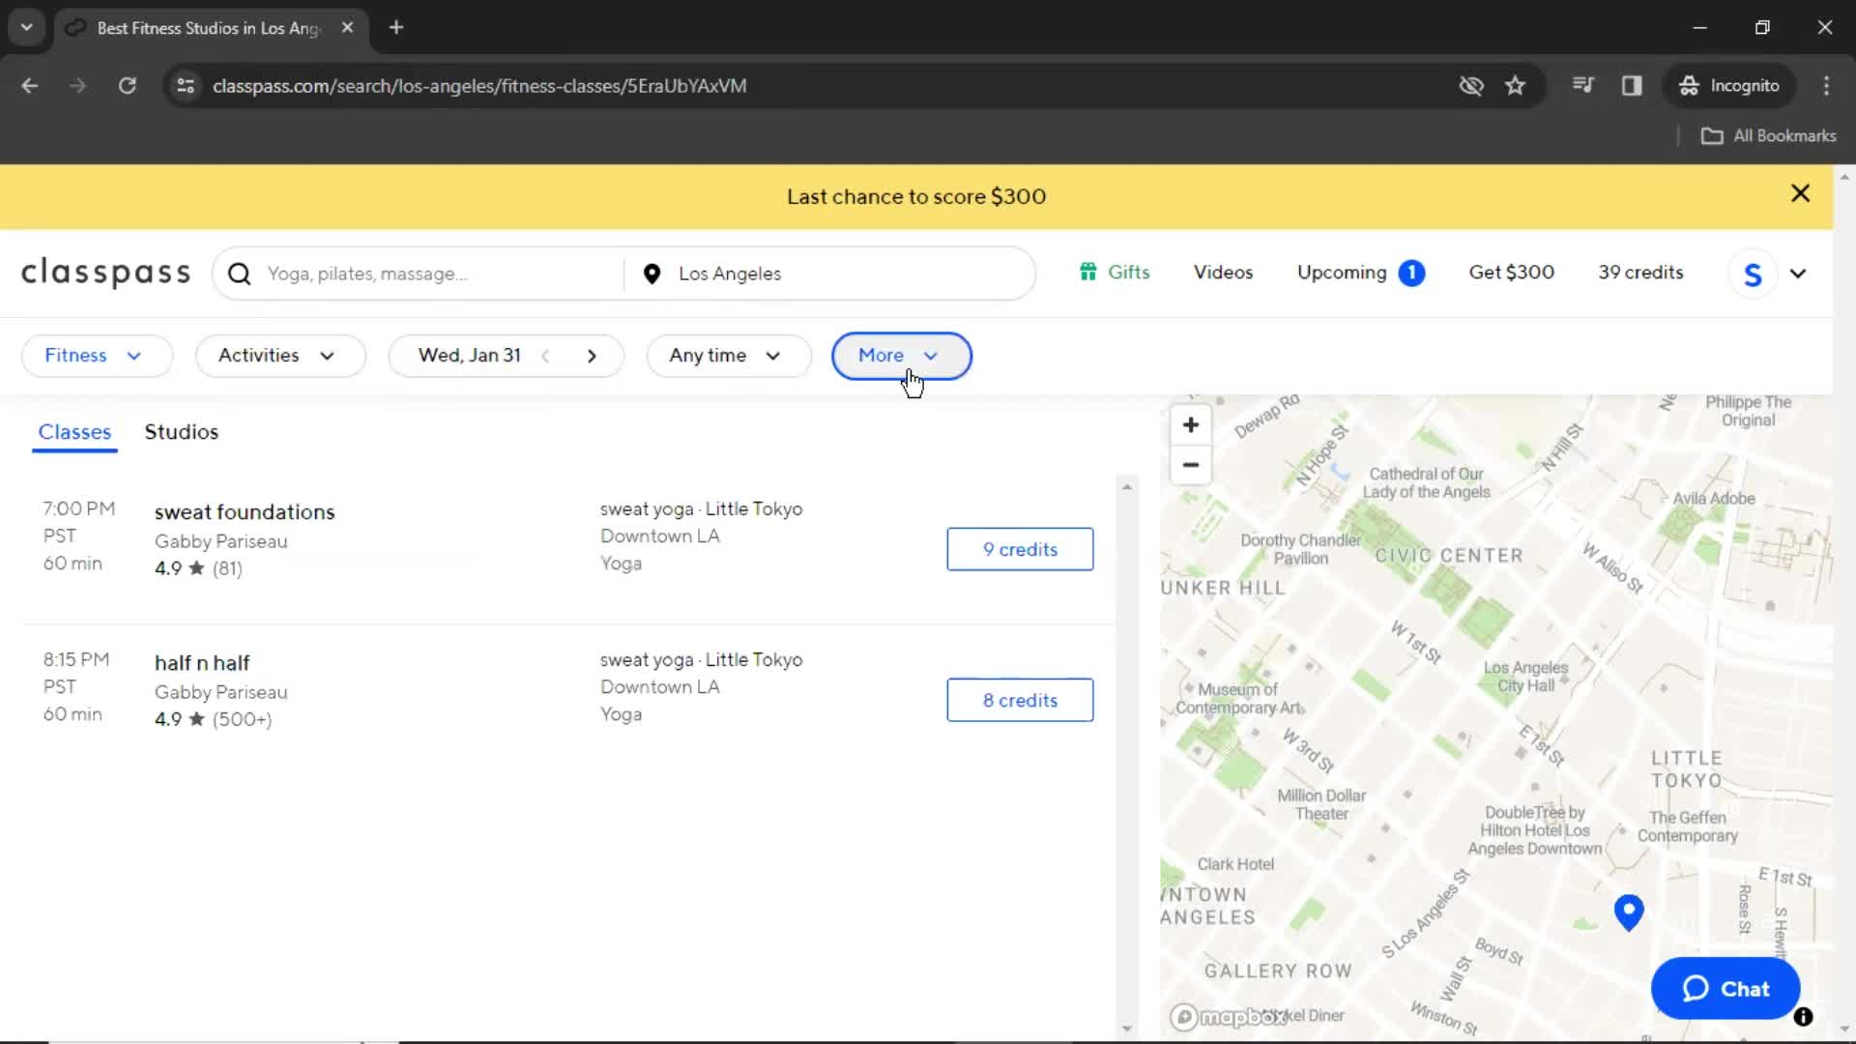Book sweat foundations for 9 credits
The image size is (1856, 1044).
pos(1020,549)
